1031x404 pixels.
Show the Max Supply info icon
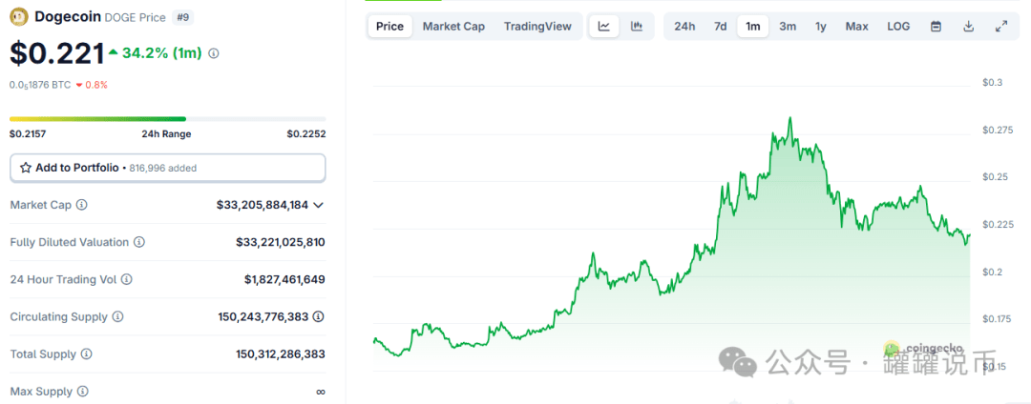(x=82, y=392)
